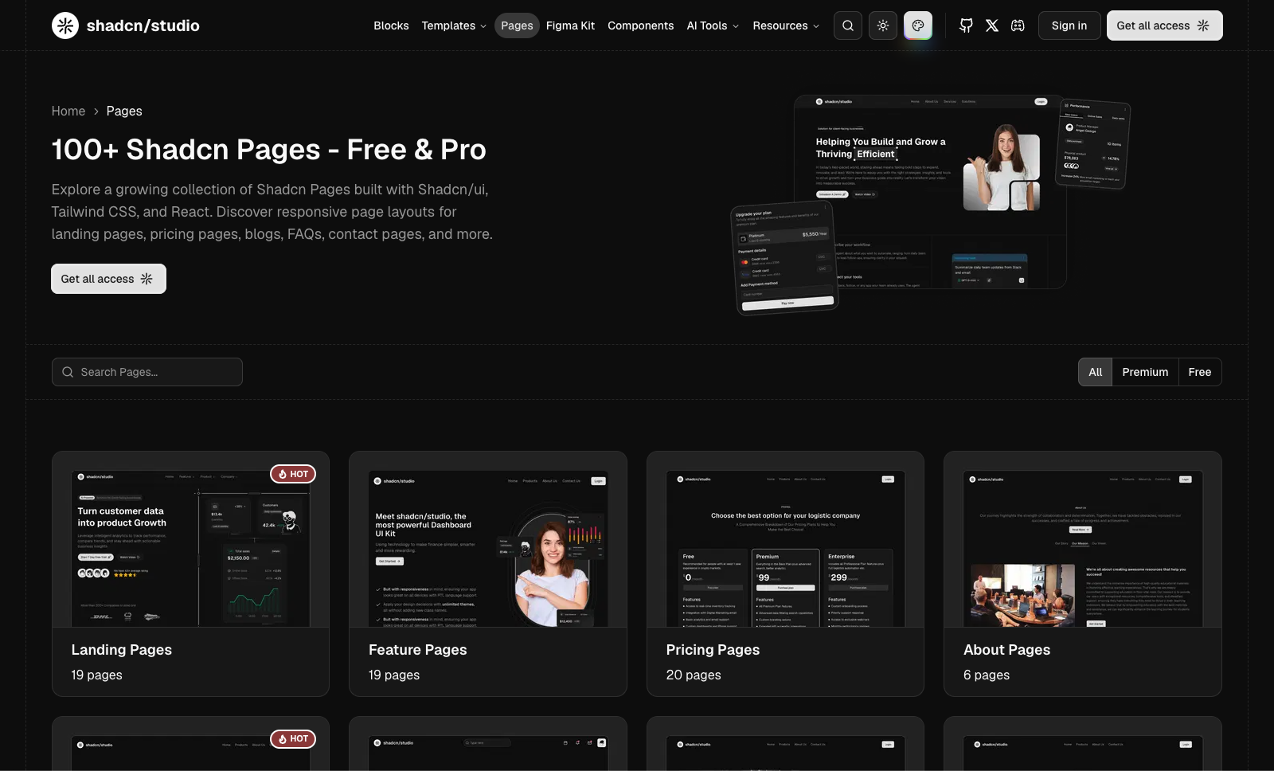The height and width of the screenshot is (771, 1274).
Task: Click the HOT badge on second-row first card
Action: [293, 739]
